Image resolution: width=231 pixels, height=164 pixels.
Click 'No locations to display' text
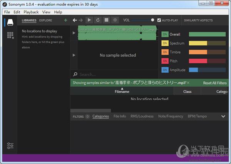[40, 31]
